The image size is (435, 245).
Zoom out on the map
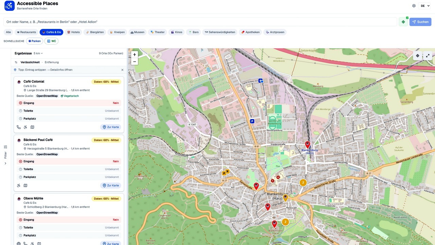(x=135, y=62)
